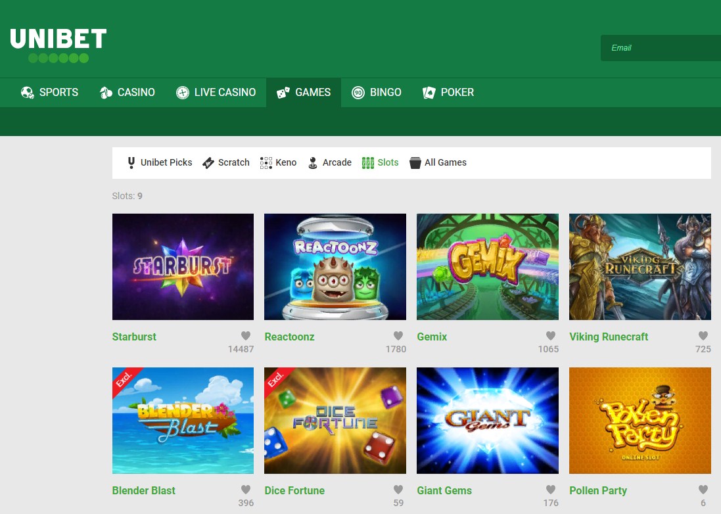
Task: Open the Giant Gems thumbnail
Action: coord(488,420)
